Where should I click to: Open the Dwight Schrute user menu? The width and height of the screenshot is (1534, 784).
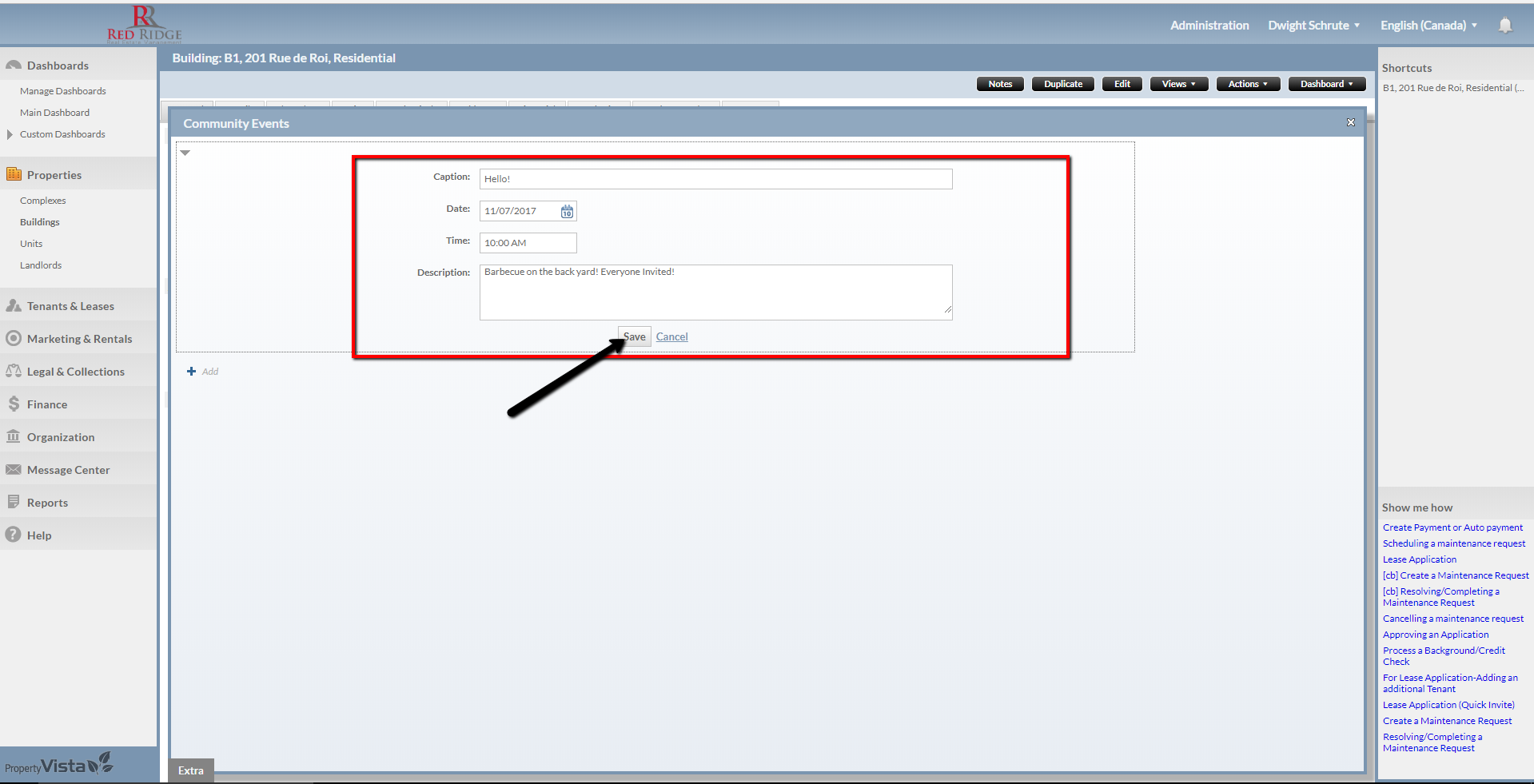click(x=1313, y=26)
